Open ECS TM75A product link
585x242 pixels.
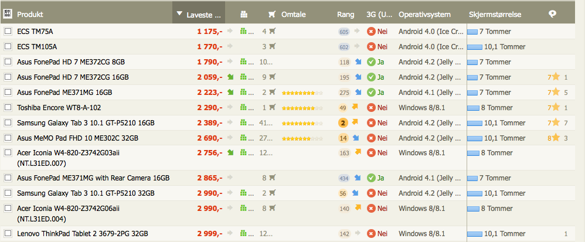[x=35, y=32]
